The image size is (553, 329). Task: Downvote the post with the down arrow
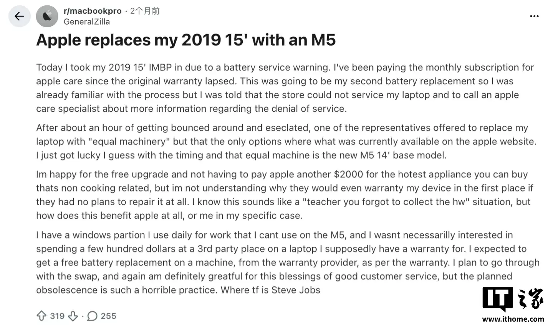[73, 316]
